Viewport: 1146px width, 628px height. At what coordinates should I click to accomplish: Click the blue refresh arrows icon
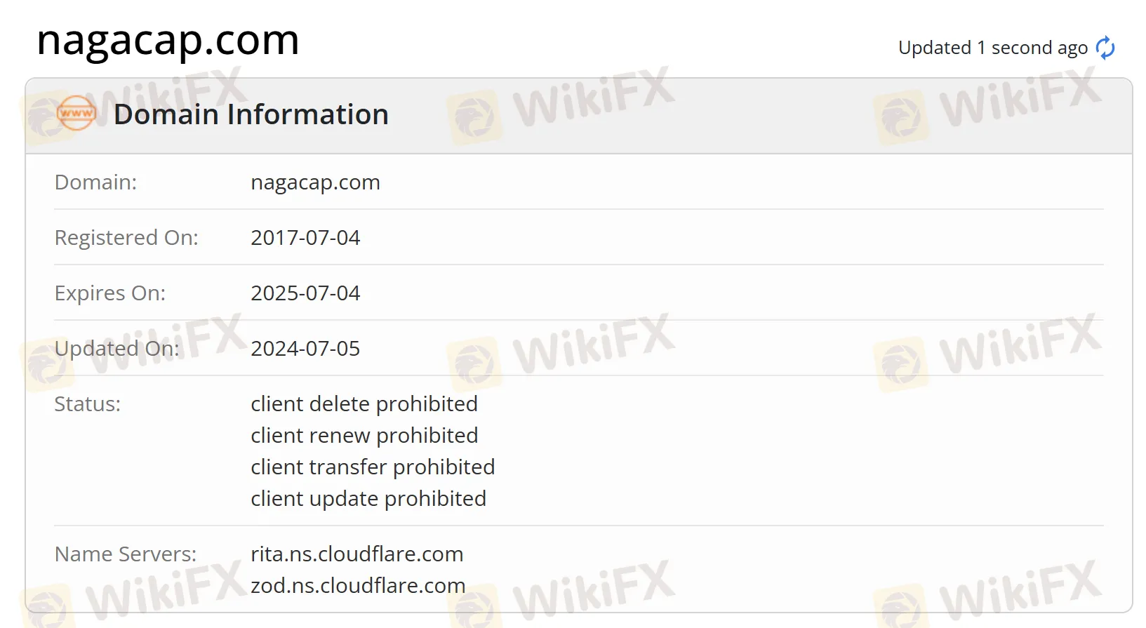tap(1105, 48)
